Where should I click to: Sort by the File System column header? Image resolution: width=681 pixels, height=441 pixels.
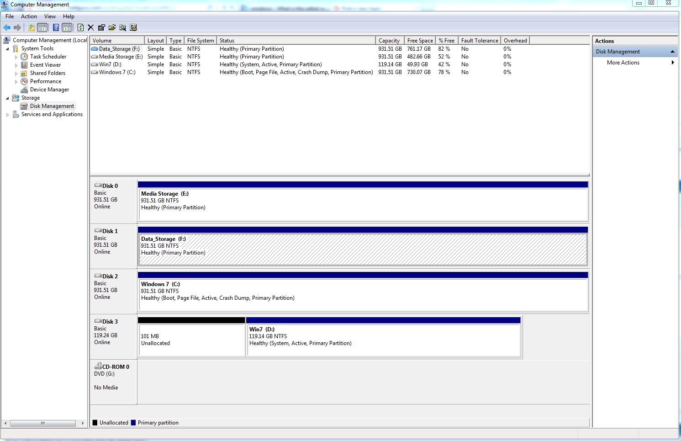click(x=201, y=41)
